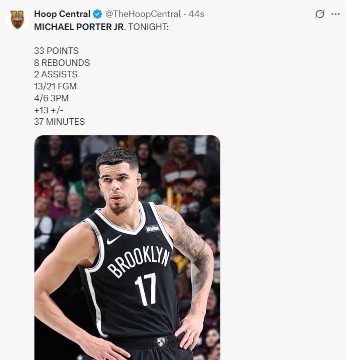Open the Hoop Central display name link

[62, 14]
